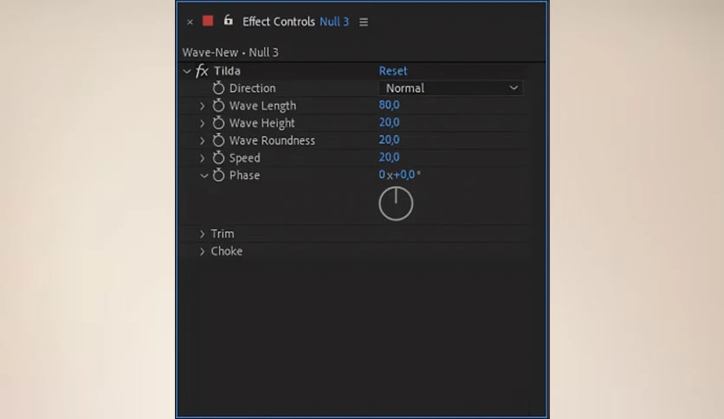Select the Wave Height property label

point(262,123)
